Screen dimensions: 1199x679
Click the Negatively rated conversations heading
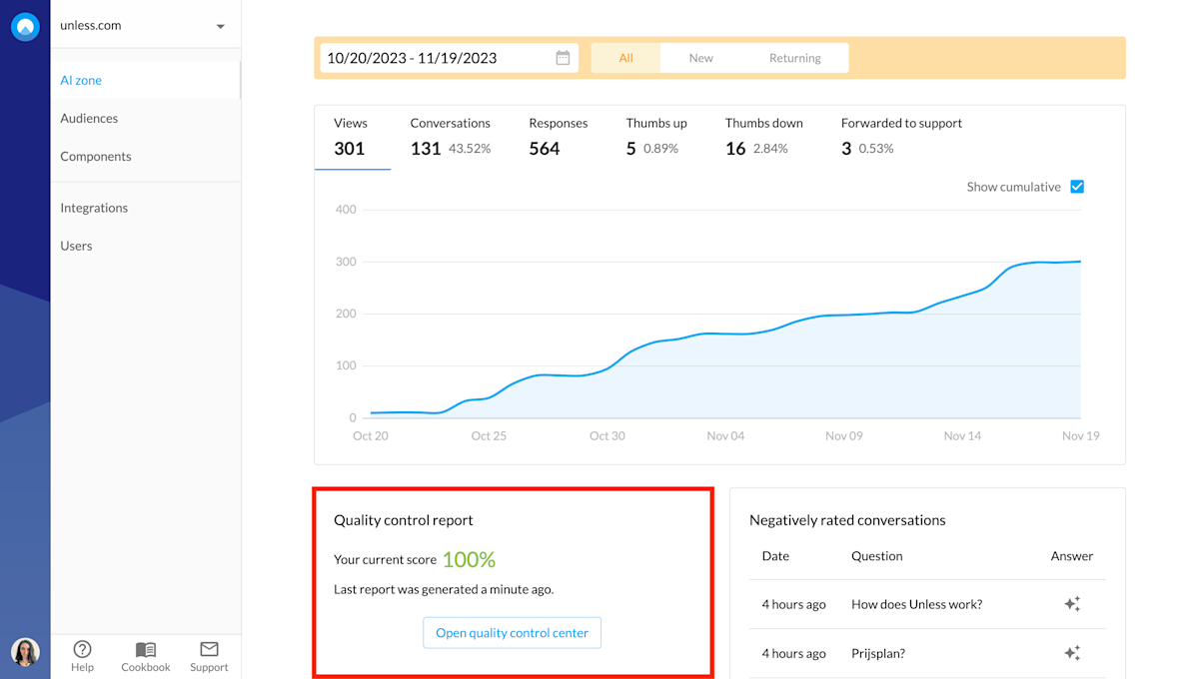[x=847, y=520]
